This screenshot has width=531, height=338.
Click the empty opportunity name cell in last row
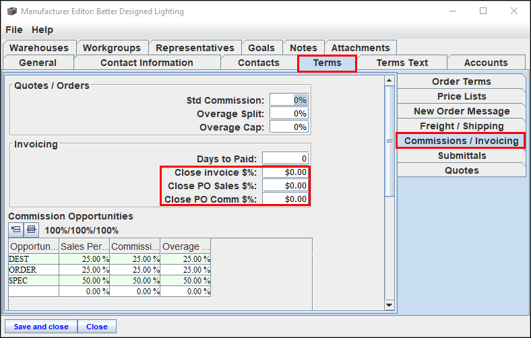click(x=34, y=292)
